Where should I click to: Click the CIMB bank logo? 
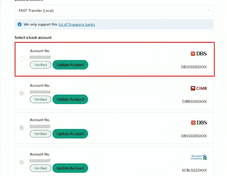[x=199, y=88]
